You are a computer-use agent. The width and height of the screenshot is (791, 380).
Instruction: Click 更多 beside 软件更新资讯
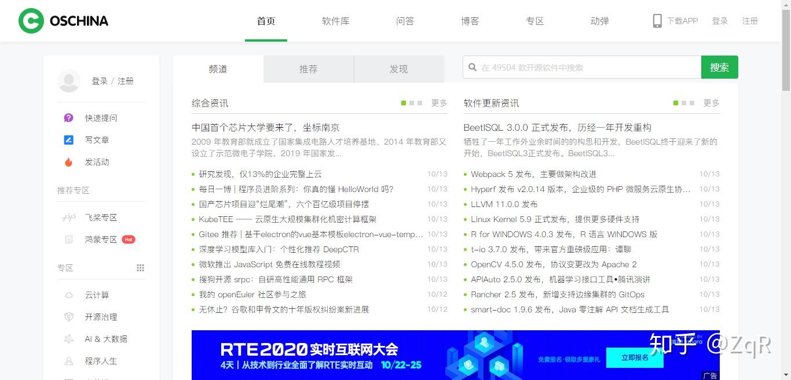(x=712, y=103)
